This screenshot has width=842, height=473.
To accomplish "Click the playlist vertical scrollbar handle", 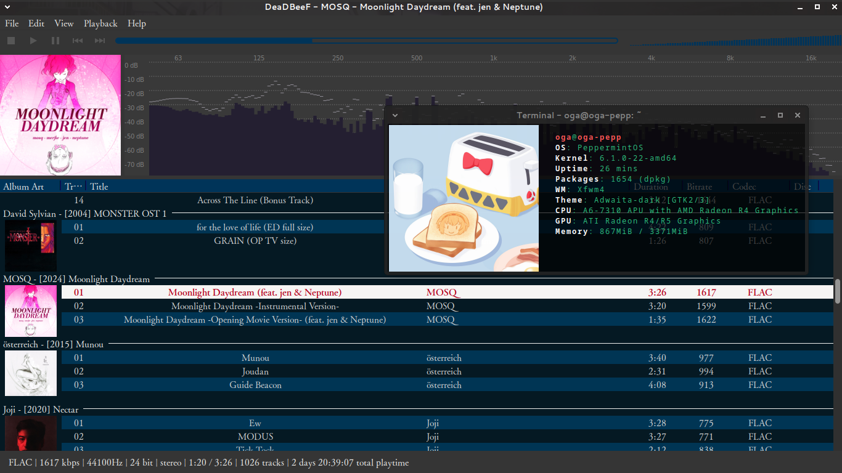I will pyautogui.click(x=838, y=291).
